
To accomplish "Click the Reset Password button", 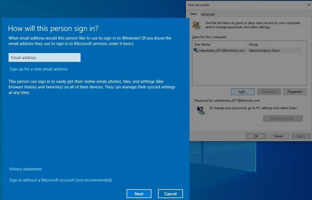I will pos(283,118).
